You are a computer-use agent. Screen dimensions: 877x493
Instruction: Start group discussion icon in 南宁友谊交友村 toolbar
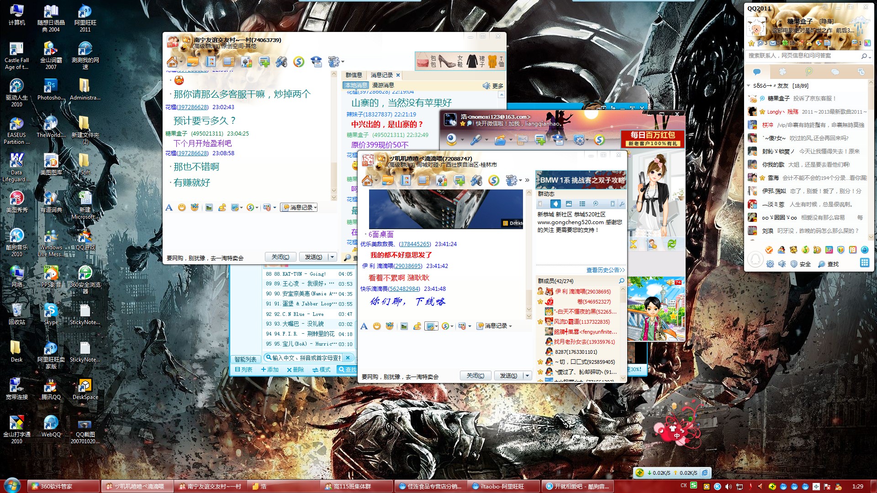pyautogui.click(x=264, y=62)
